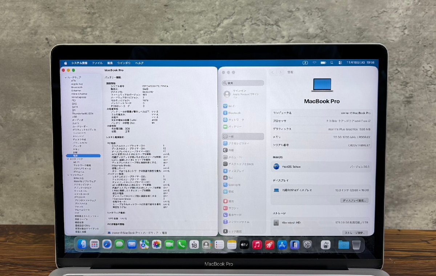Click コンピュータ名 row in 情報
Viewport: 436px width, 276px height.
[x=322, y=113]
